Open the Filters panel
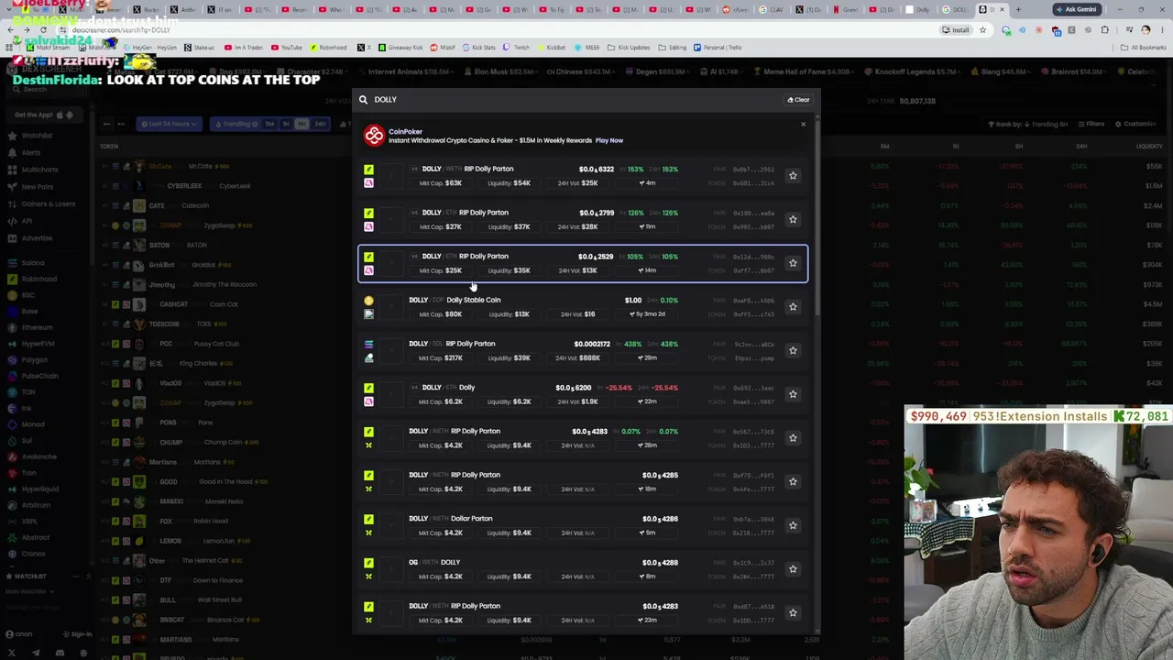The width and height of the screenshot is (1173, 660). [1091, 124]
